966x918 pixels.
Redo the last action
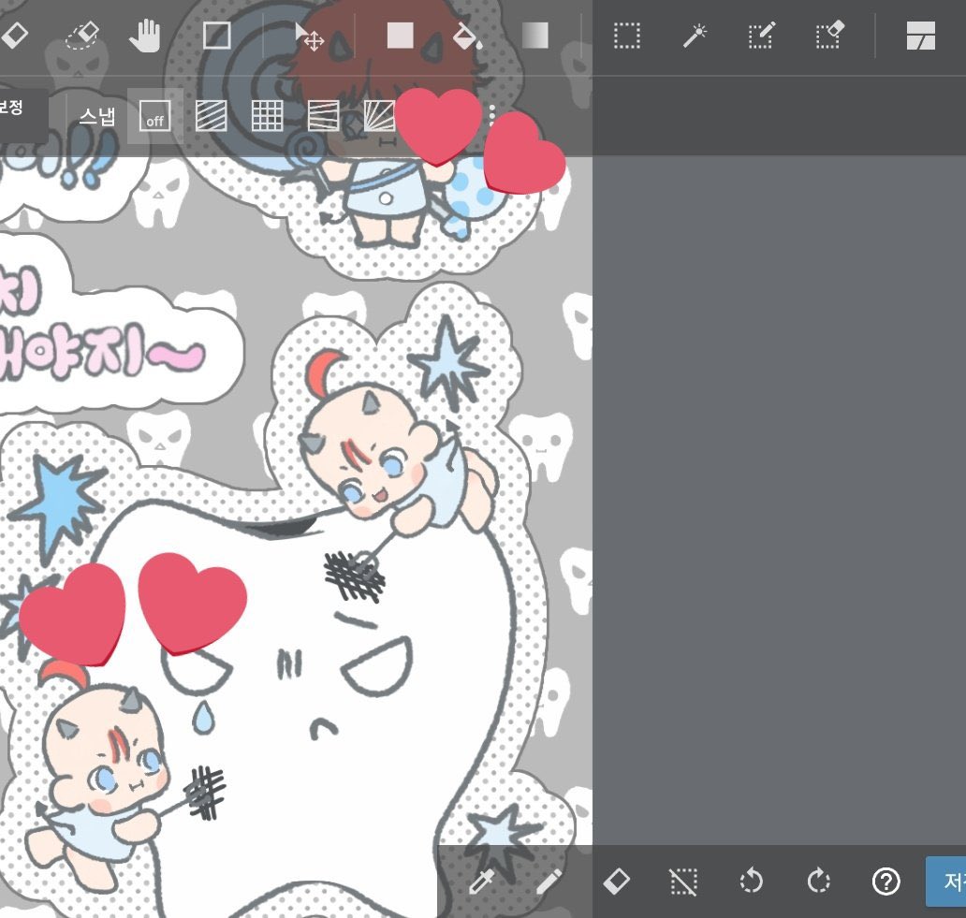(x=819, y=882)
